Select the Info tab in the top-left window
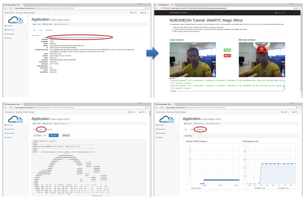 [x=34, y=30]
